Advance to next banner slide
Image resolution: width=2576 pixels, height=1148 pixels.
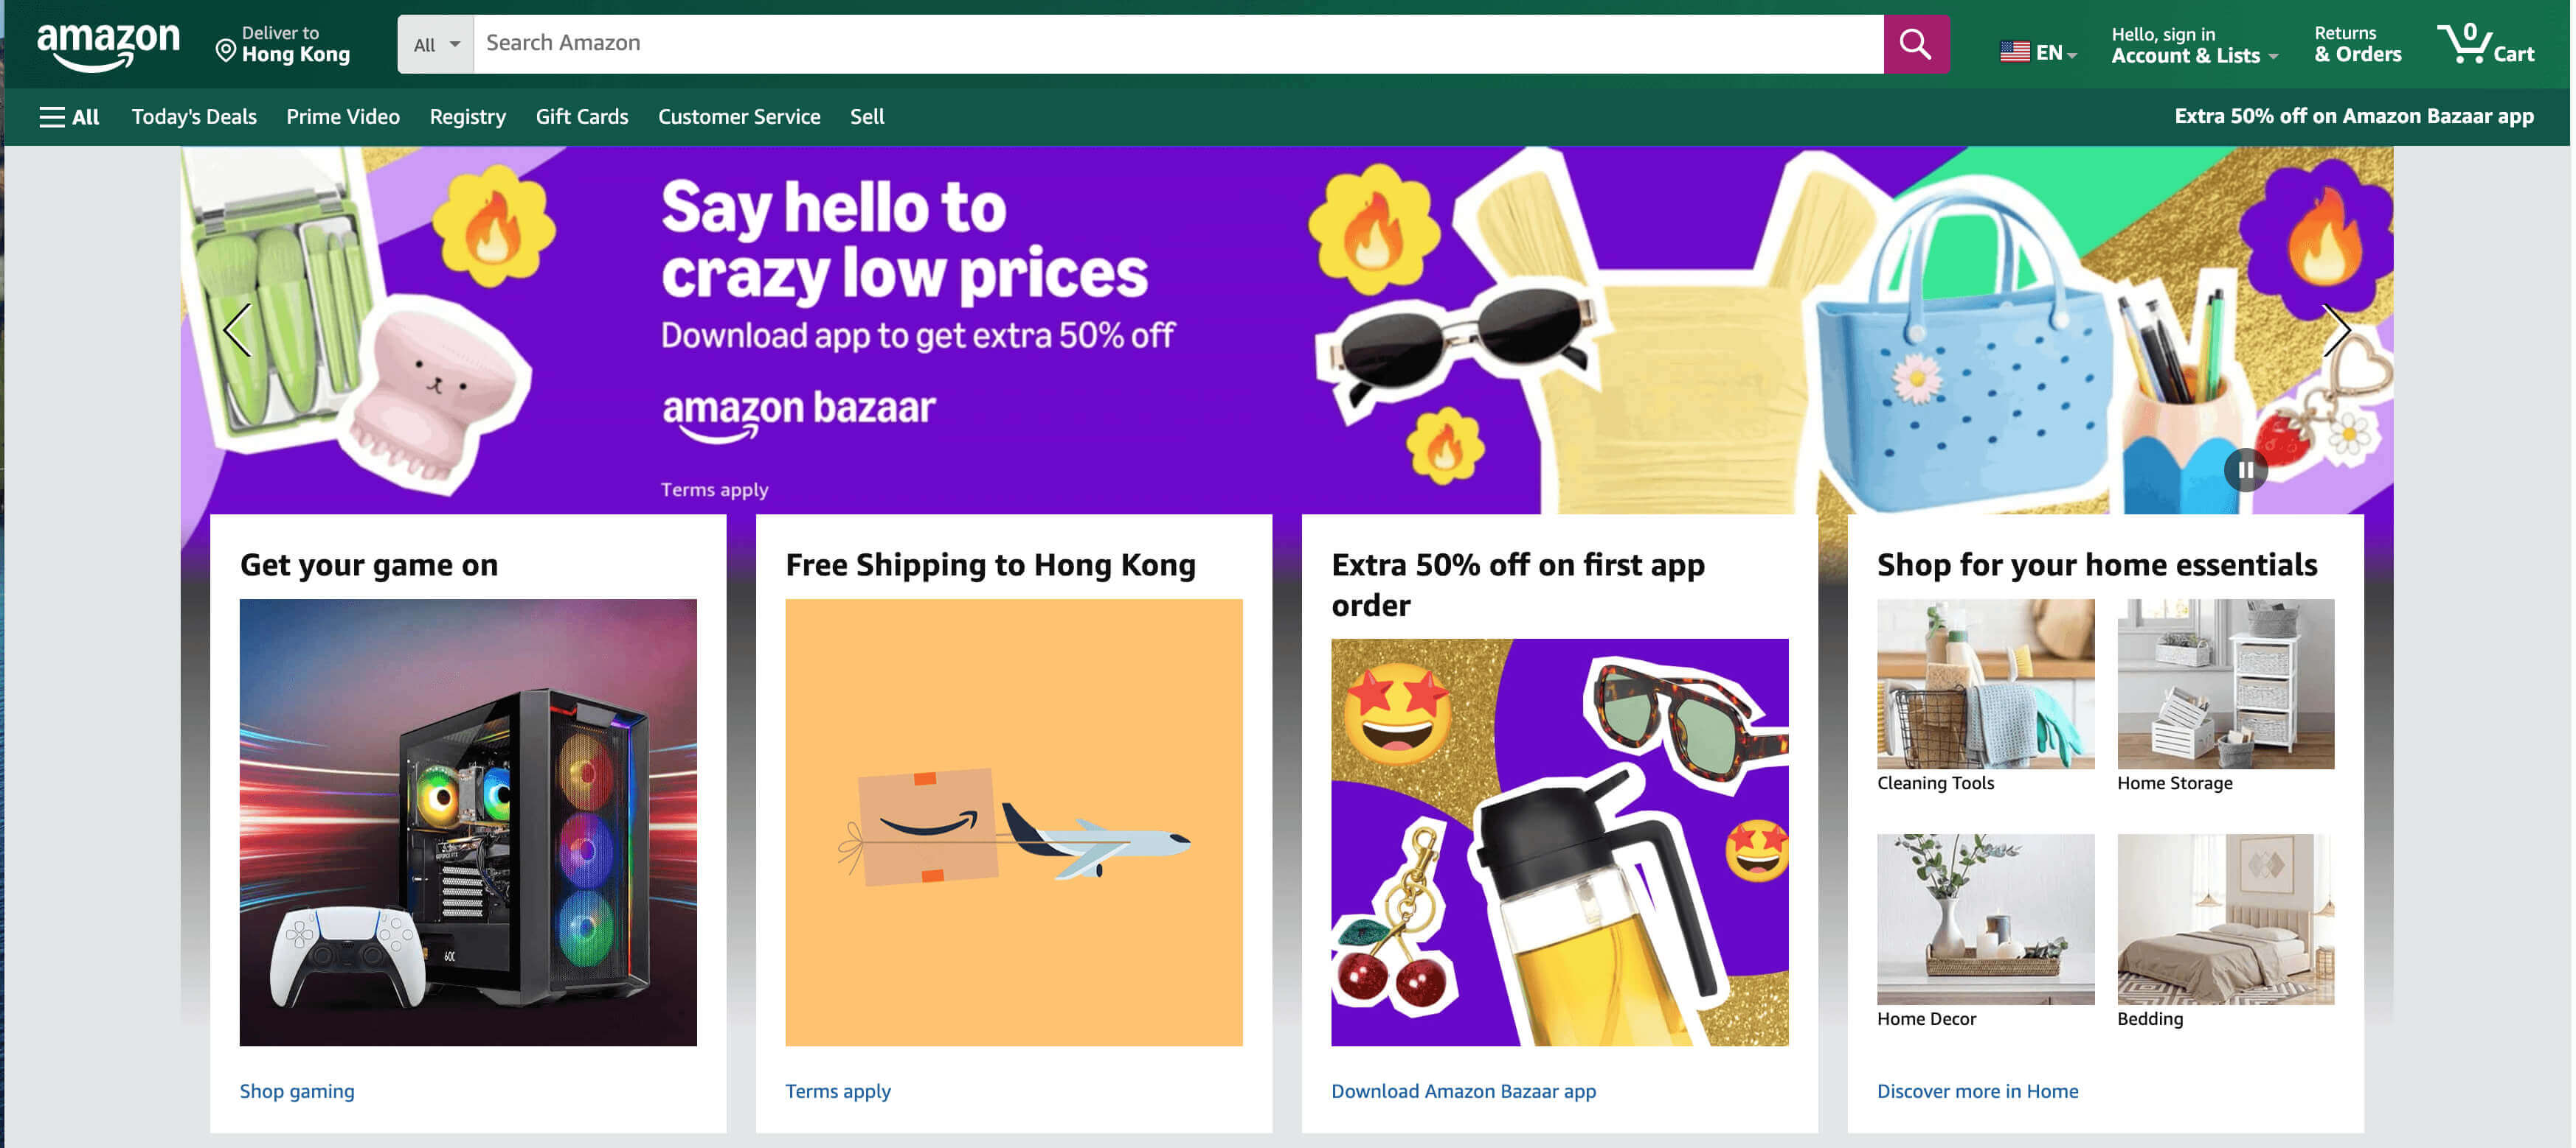click(2336, 329)
